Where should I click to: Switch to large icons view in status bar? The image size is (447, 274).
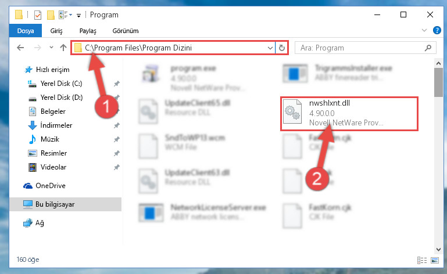[x=435, y=260]
